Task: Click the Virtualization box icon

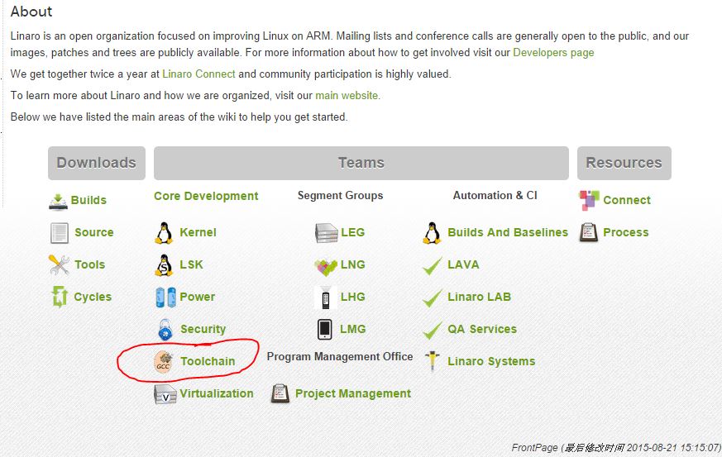Action: [165, 394]
